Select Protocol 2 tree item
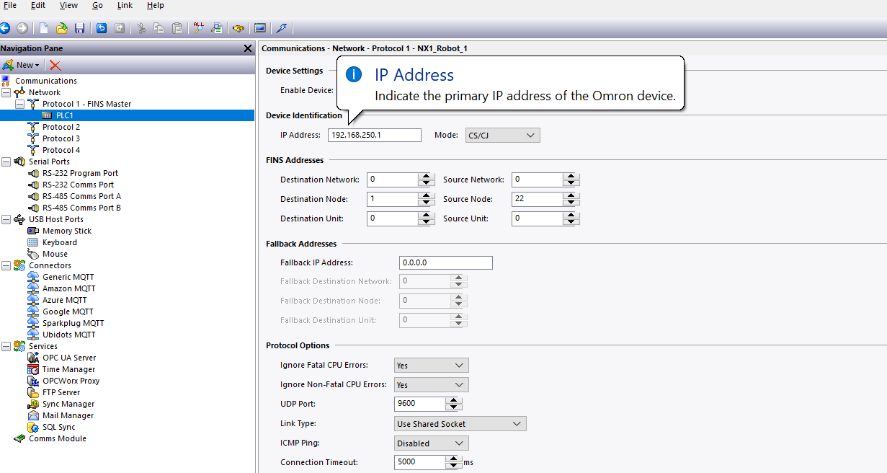This screenshot has width=887, height=473. pos(61,127)
